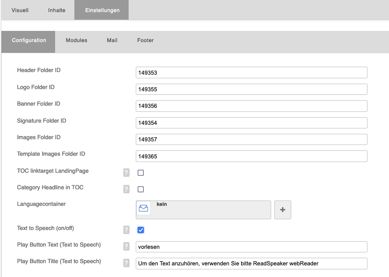This screenshot has height=277, width=389.
Task: Click the 'Template Images Folder ID' label
Action: [x=51, y=154]
